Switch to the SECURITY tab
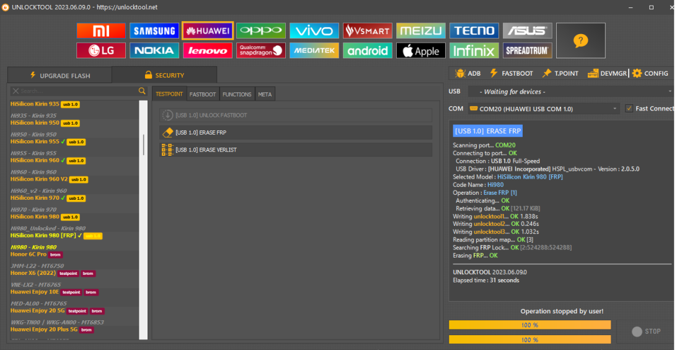The width and height of the screenshot is (682, 350). 164,75
